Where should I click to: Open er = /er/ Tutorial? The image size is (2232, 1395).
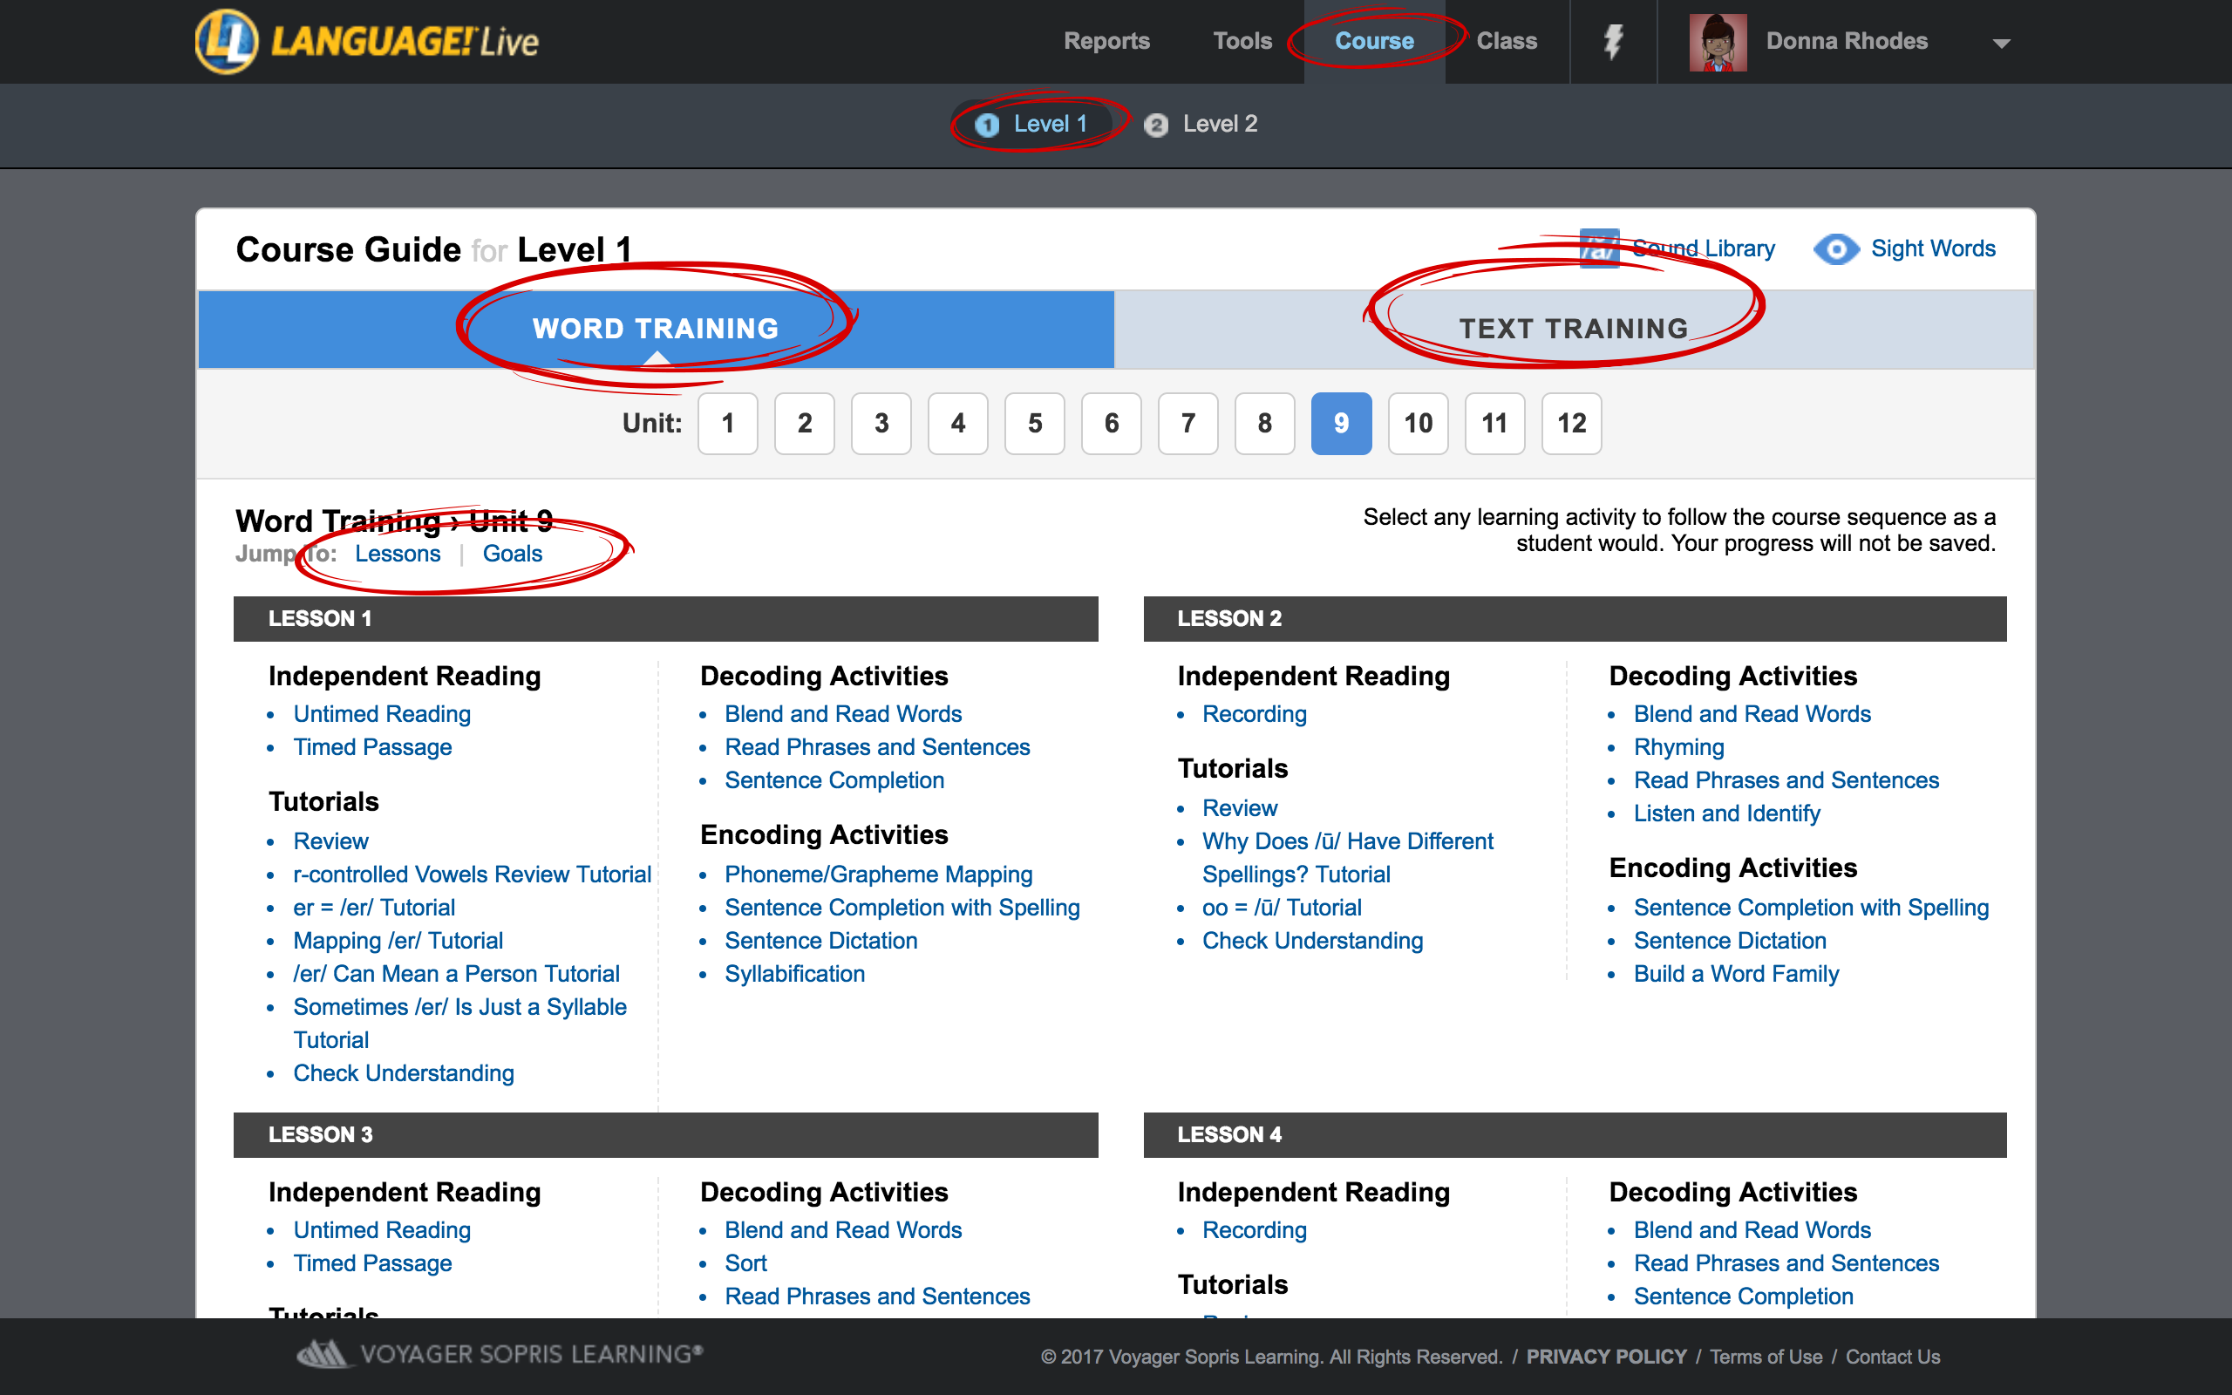pyautogui.click(x=374, y=908)
